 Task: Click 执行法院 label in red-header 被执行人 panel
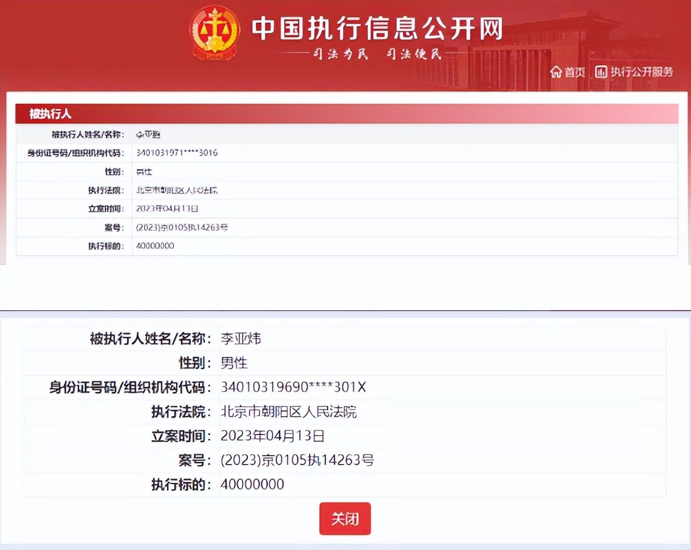pos(106,190)
